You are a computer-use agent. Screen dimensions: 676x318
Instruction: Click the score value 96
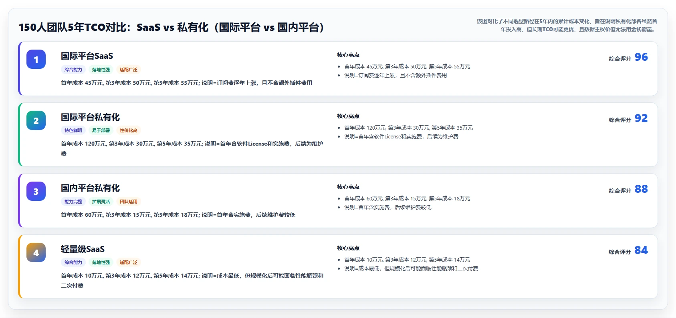click(x=641, y=57)
